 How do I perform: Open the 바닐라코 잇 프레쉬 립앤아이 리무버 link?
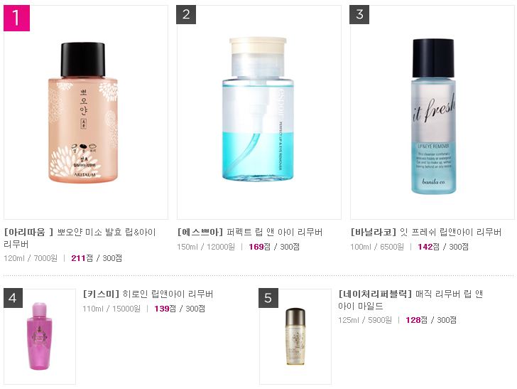coord(426,232)
